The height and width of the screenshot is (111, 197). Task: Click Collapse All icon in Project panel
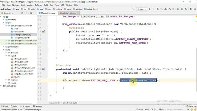click(26, 13)
